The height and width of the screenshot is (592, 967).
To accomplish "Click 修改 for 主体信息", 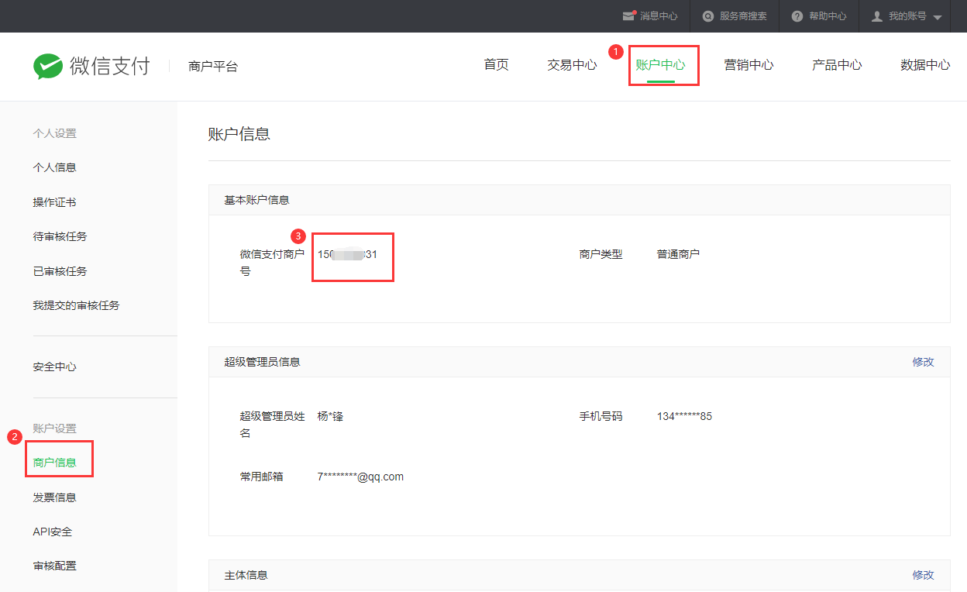I will pyautogui.click(x=923, y=575).
